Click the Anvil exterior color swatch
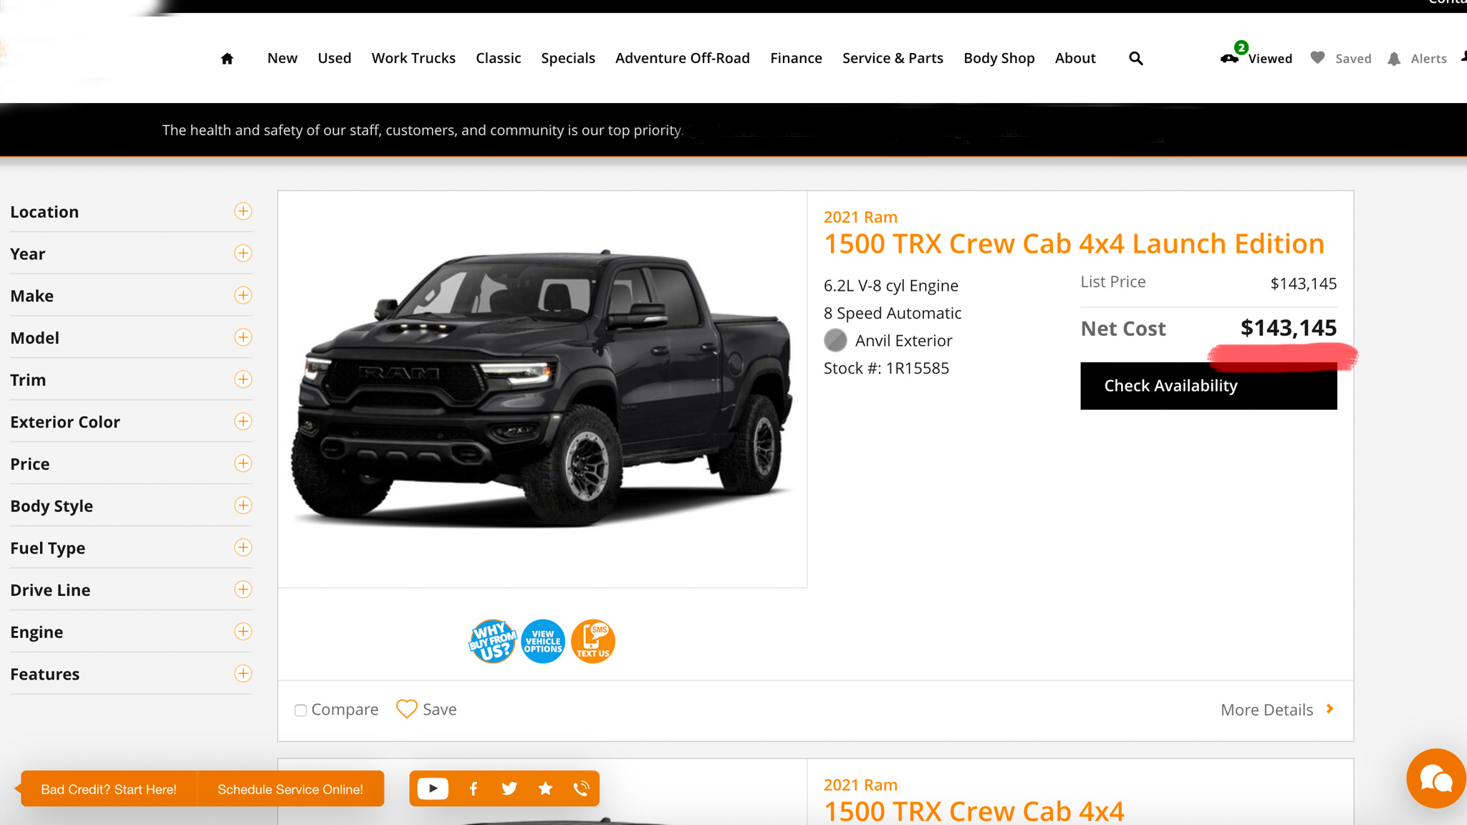This screenshot has height=825, width=1467. click(x=835, y=340)
